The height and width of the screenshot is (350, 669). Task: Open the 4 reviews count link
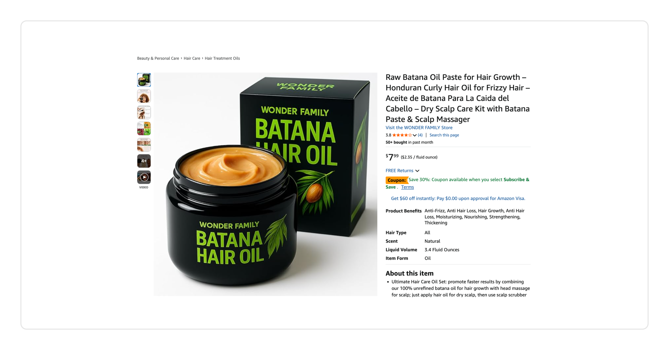(420, 135)
